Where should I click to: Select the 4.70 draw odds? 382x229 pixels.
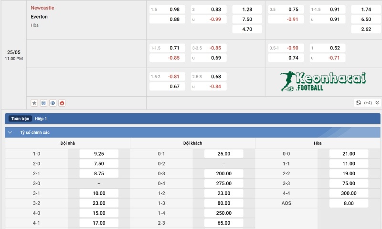(x=247, y=30)
